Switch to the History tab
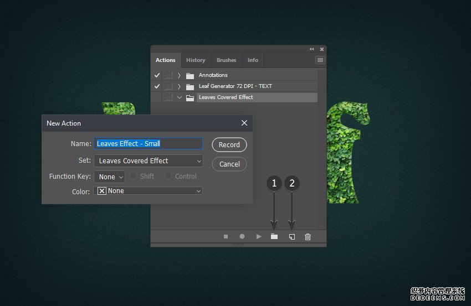471x306 pixels. pyautogui.click(x=196, y=60)
